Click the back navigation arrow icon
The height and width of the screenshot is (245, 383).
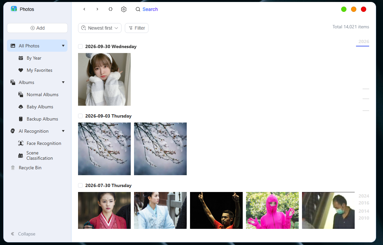pos(84,9)
